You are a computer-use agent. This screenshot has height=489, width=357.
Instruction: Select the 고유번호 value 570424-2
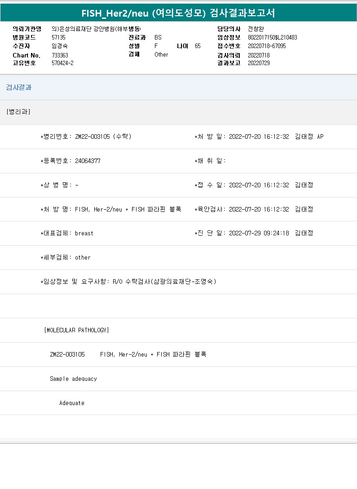pyautogui.click(x=62, y=63)
